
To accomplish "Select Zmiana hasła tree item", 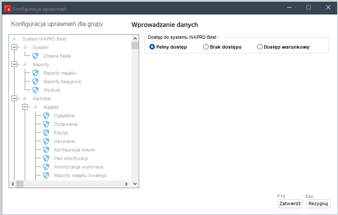I will pos(57,56).
